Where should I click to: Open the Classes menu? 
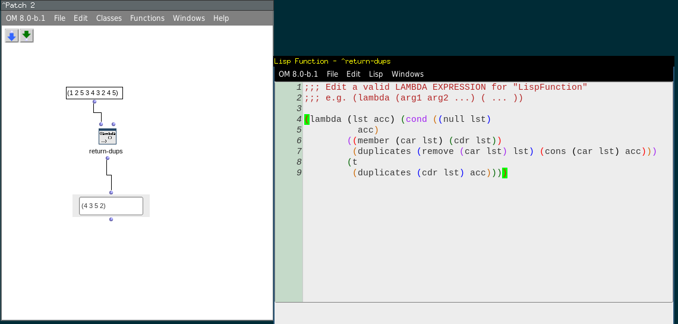point(109,18)
